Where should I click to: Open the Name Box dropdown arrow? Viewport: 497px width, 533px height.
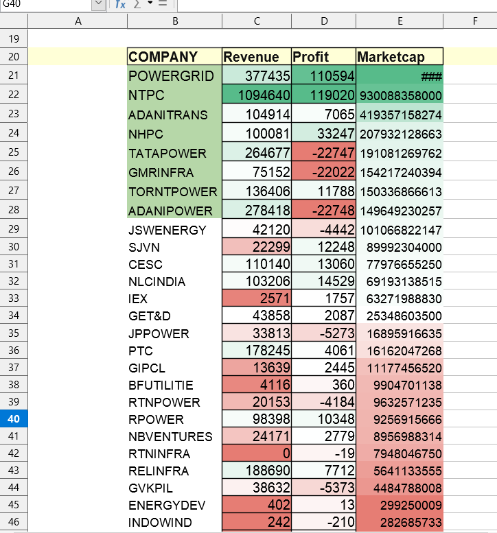click(x=99, y=3)
